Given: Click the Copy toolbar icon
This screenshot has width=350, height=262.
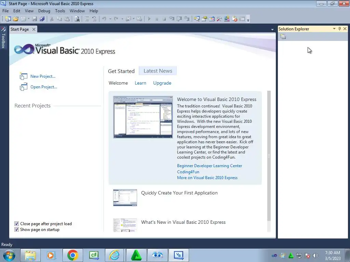Looking at the screenshot, I should pos(59,19).
